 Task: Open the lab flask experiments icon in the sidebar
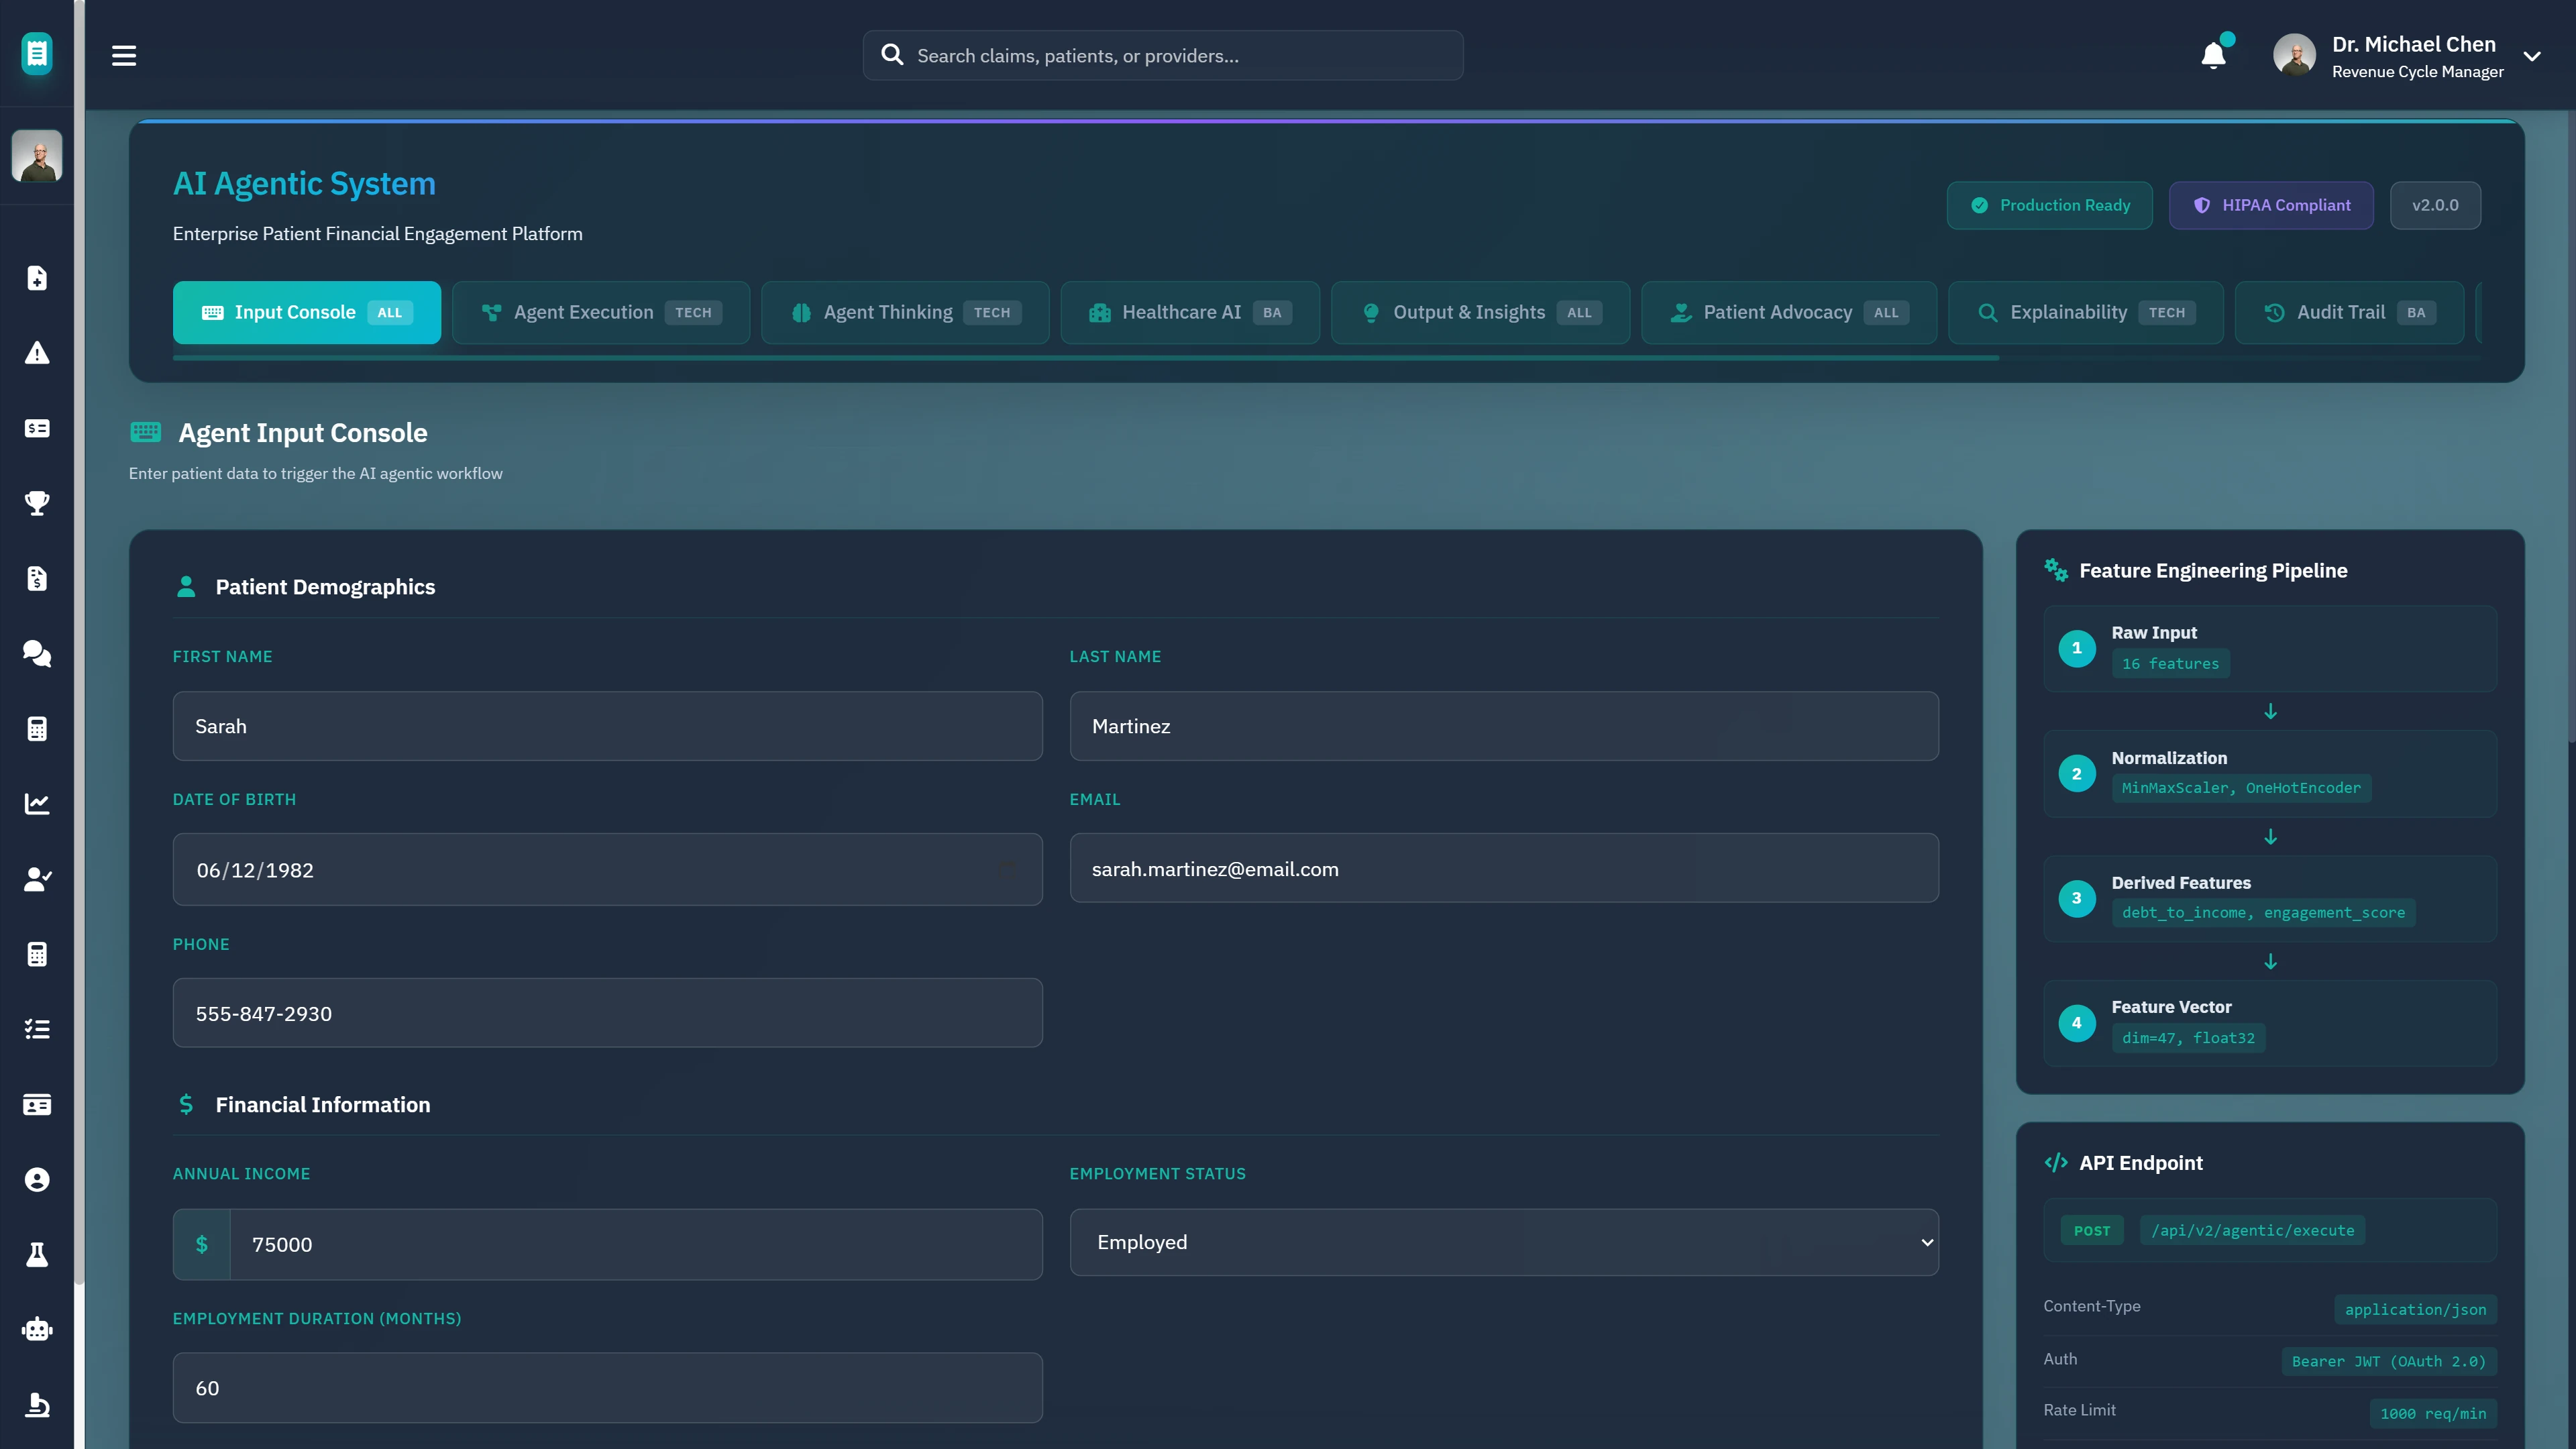(x=37, y=1254)
